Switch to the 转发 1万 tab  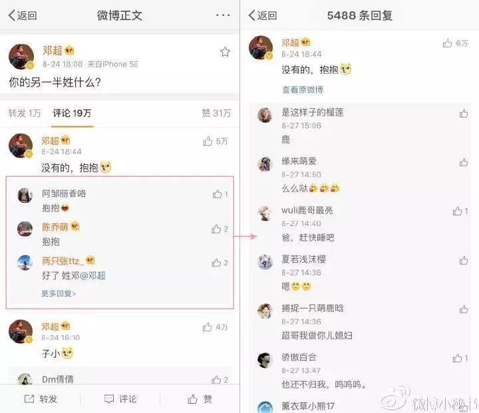(x=25, y=113)
